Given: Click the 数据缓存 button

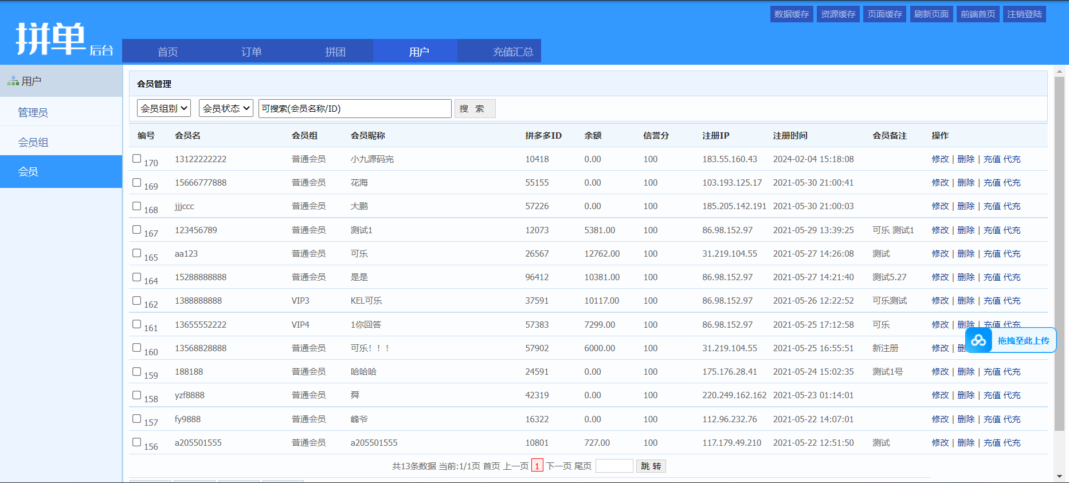Looking at the screenshot, I should coord(792,14).
